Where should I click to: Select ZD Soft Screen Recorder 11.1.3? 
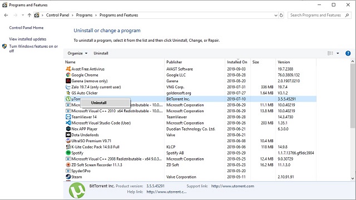coord(190,165)
